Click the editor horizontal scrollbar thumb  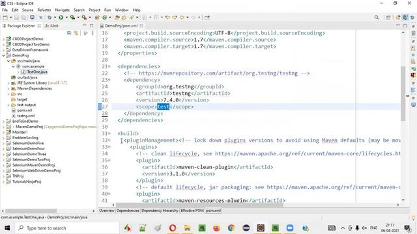(x=199, y=205)
